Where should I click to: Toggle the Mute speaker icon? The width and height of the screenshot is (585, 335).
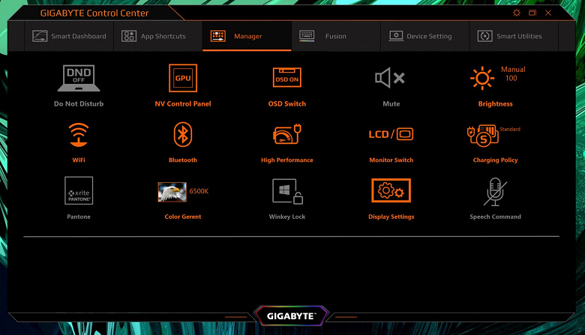pos(390,78)
